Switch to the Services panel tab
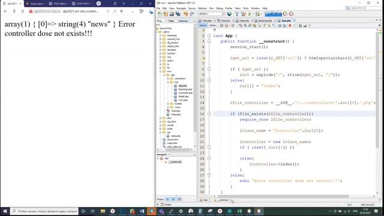Screen dimensions: 384x216 click(x=183, y=21)
